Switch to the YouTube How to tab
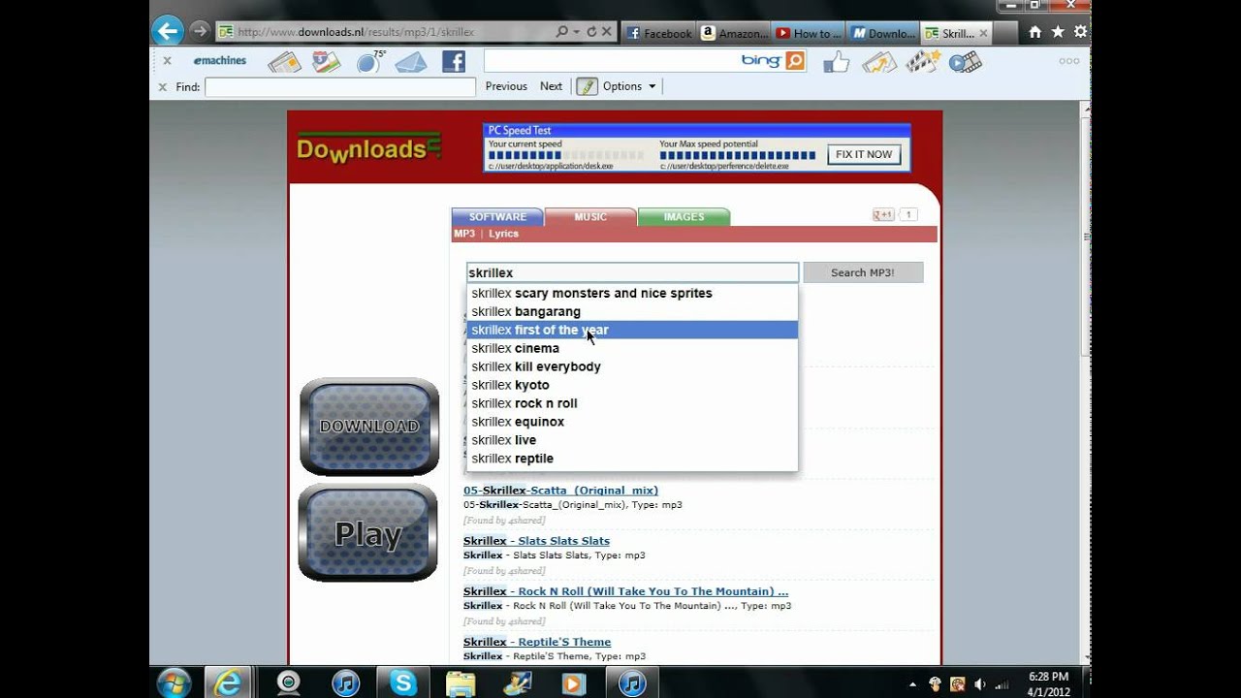The image size is (1241, 698). [x=808, y=33]
